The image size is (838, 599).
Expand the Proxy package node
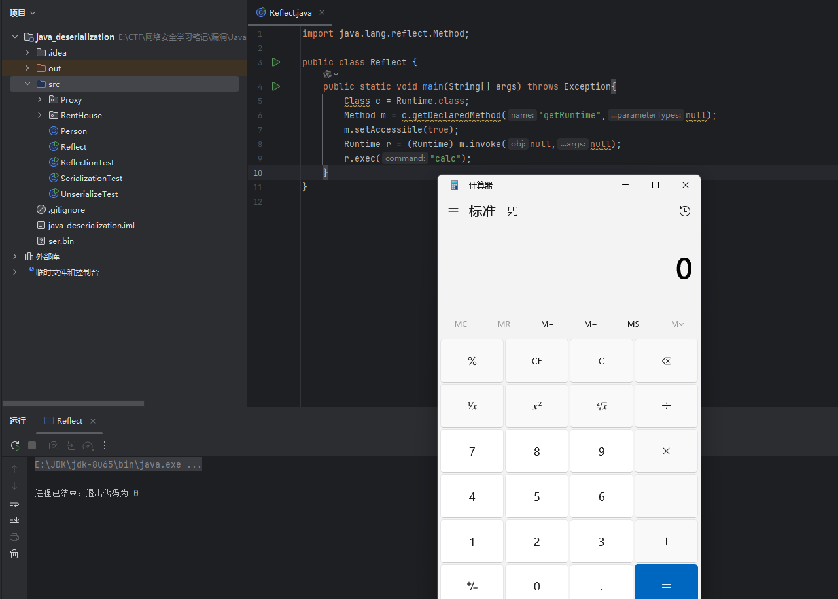click(x=40, y=100)
